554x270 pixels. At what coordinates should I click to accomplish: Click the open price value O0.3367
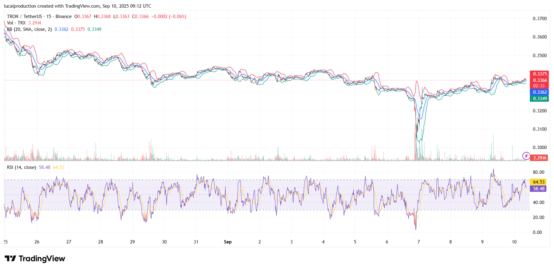tap(83, 16)
